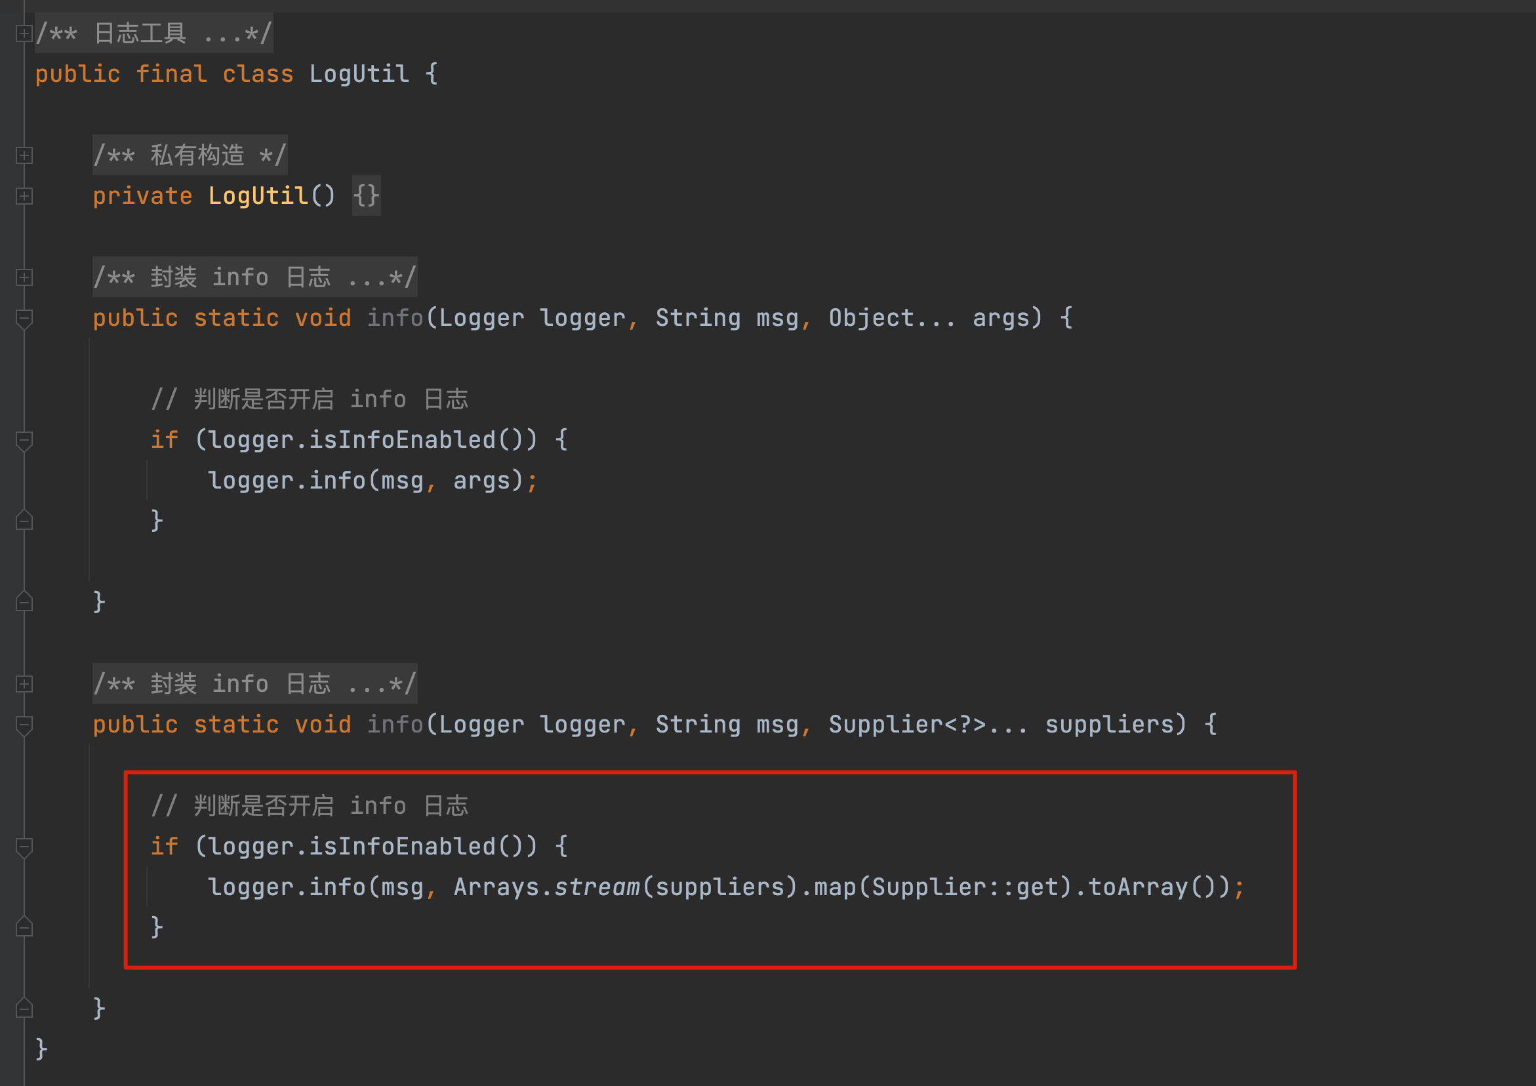
Task: Click the '// 判断是否开启 info 日志' comment in Object... args method
Action: (x=310, y=399)
